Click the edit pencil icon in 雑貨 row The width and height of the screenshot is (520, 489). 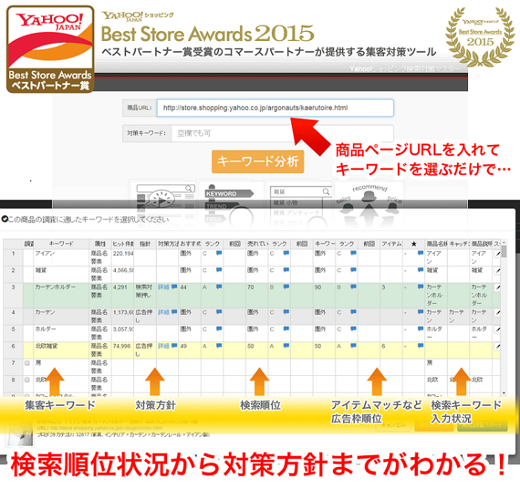(x=497, y=271)
